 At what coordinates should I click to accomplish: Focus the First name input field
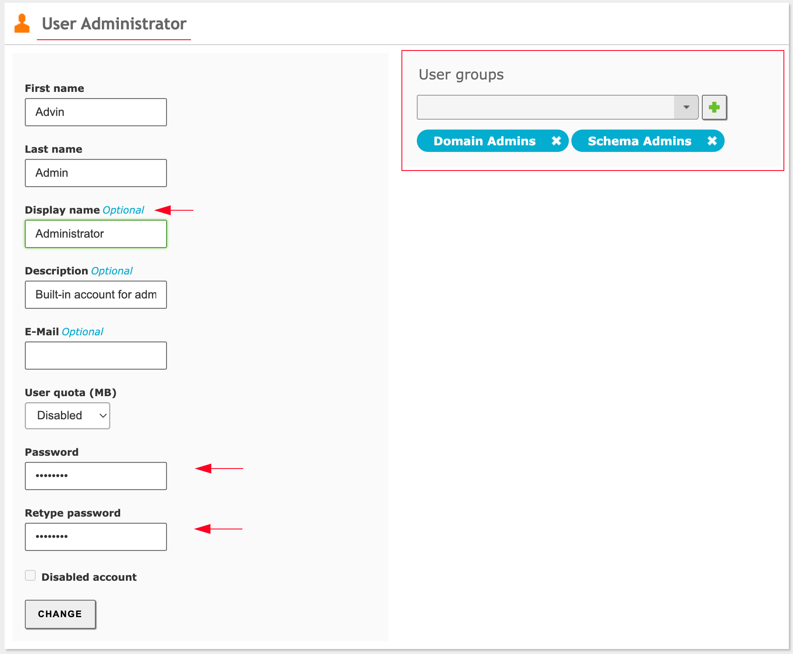tap(96, 112)
